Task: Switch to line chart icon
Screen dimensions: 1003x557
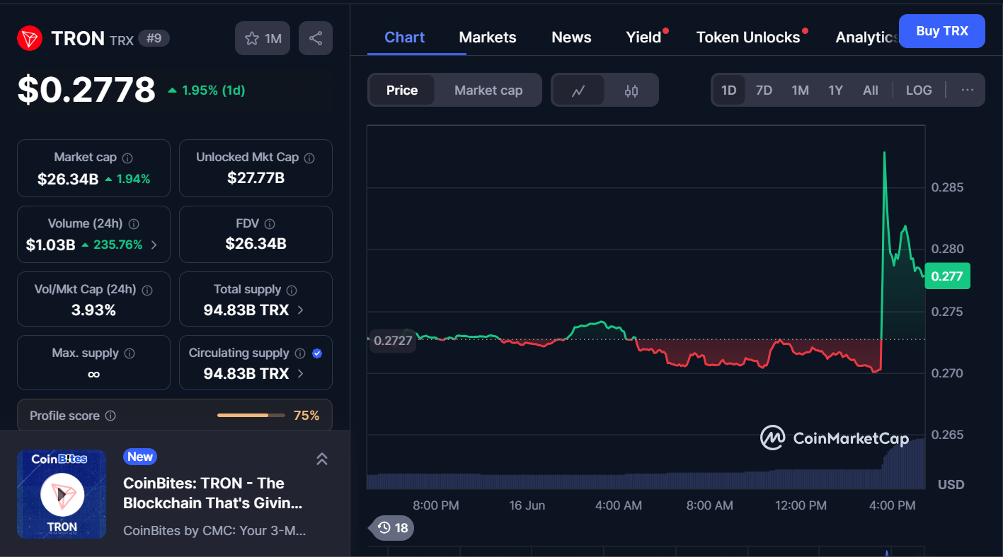Action: pyautogui.click(x=578, y=90)
